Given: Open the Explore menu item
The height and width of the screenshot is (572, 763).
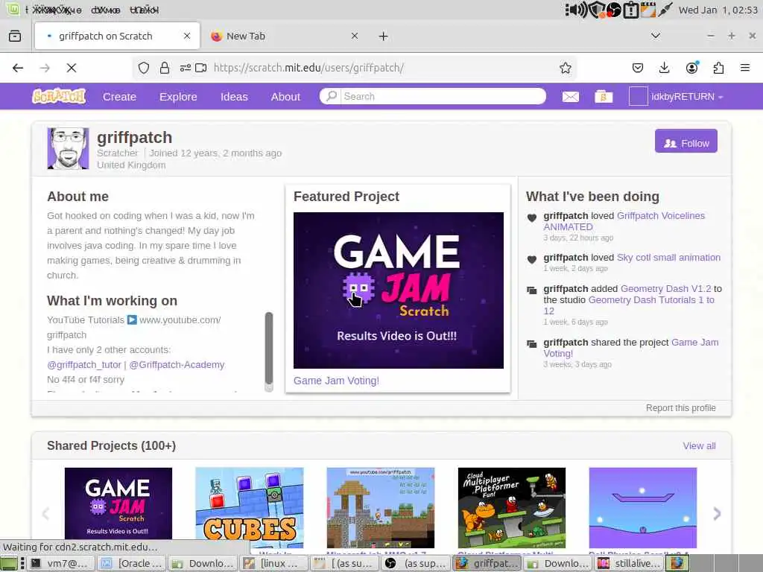Looking at the screenshot, I should click(178, 97).
